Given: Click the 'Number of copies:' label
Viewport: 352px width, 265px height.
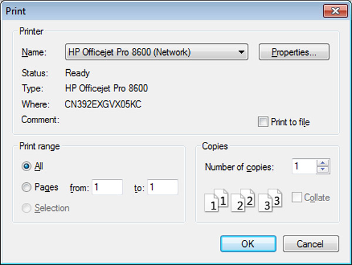Looking at the screenshot, I should 239,167.
